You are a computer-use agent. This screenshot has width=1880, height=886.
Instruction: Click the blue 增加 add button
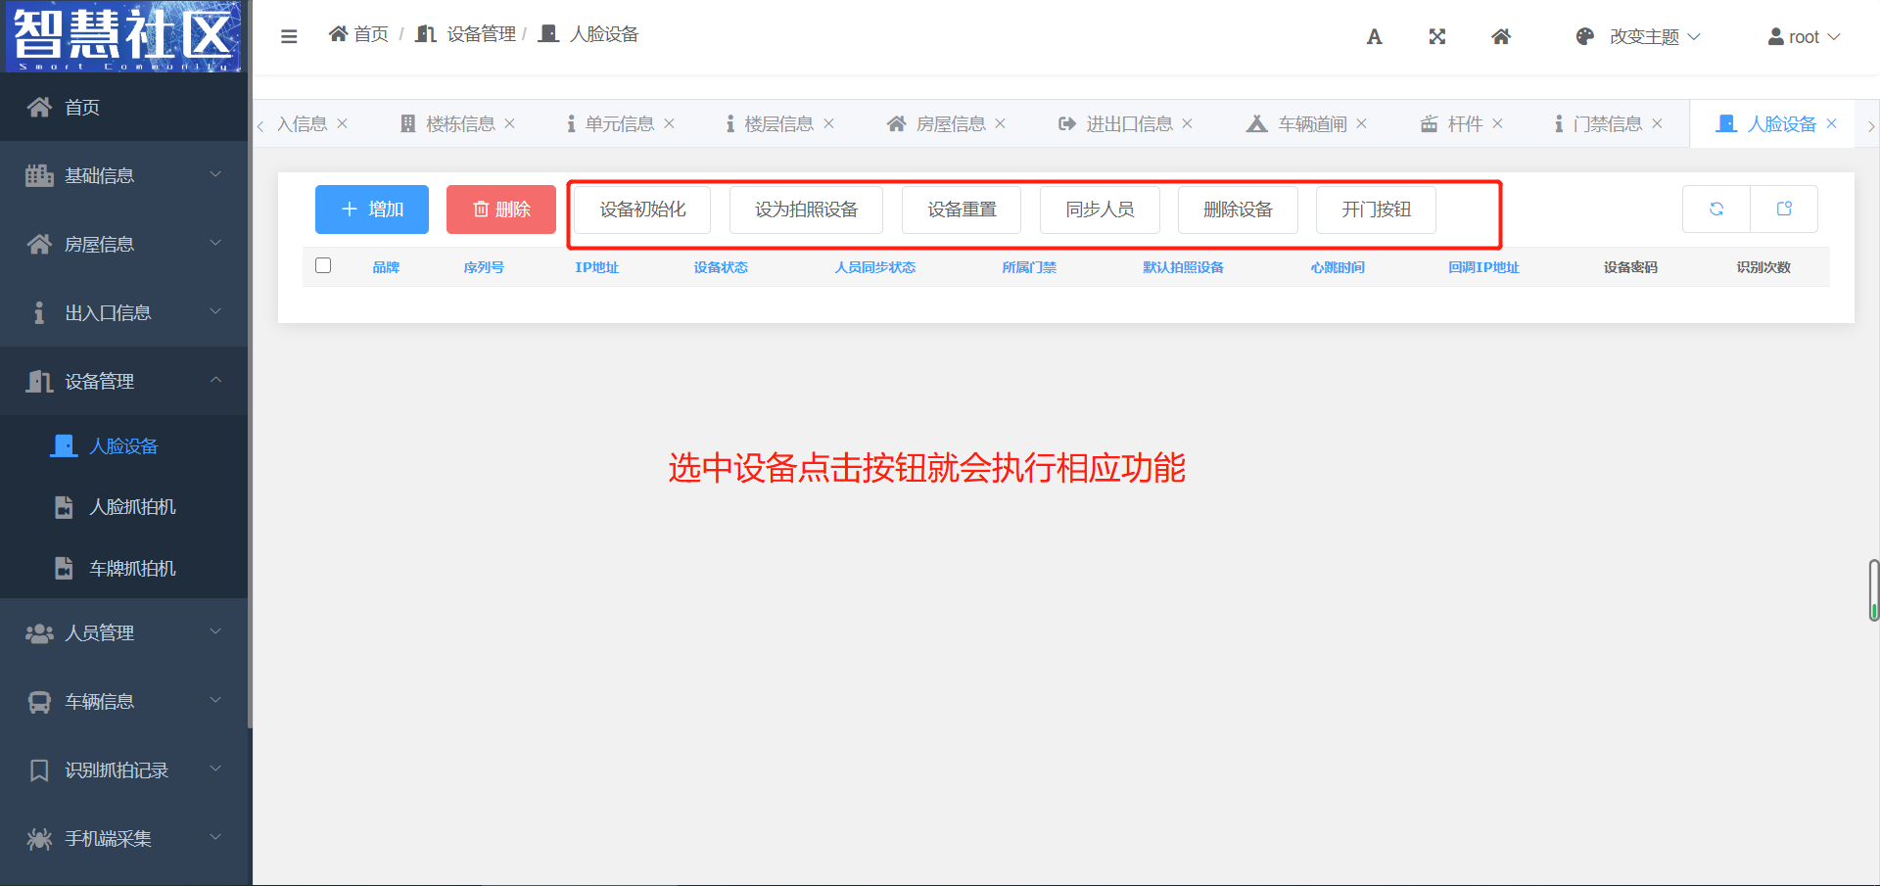pyautogui.click(x=372, y=210)
